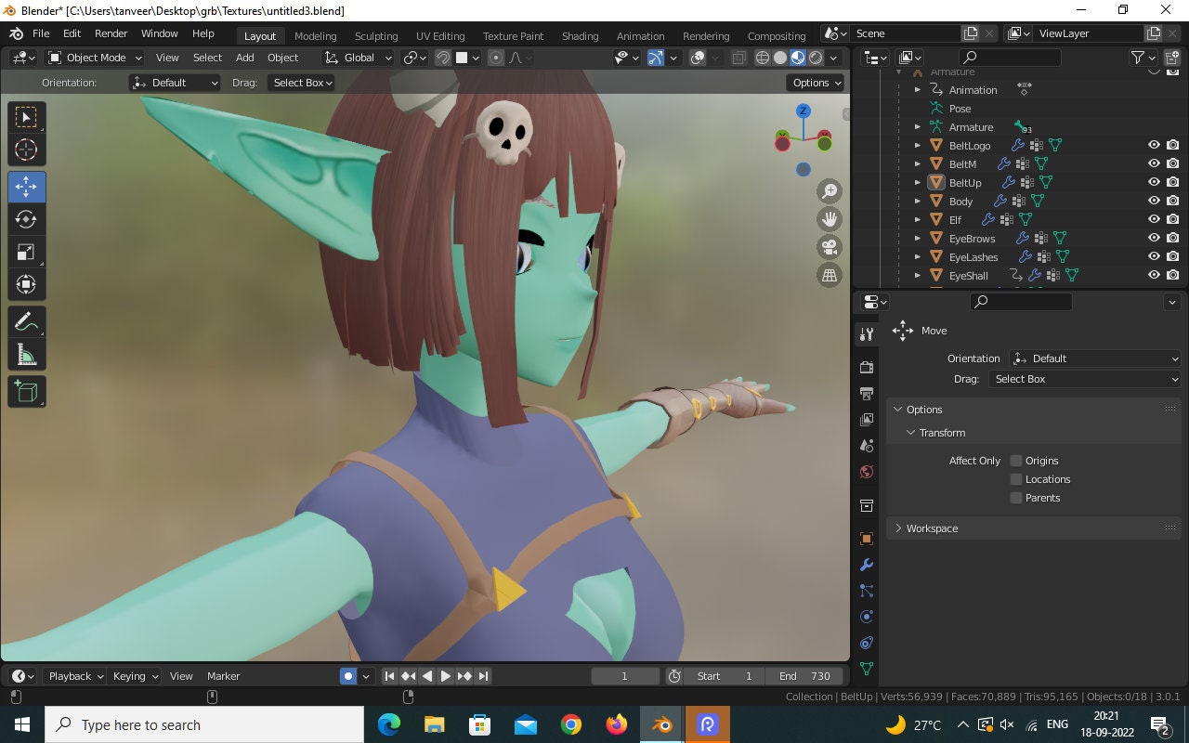Expand the BeltM object
1189x743 pixels.
[x=918, y=164]
